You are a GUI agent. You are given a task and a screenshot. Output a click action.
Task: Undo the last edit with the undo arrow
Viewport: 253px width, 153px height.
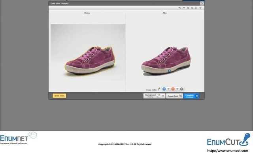[x=179, y=8]
